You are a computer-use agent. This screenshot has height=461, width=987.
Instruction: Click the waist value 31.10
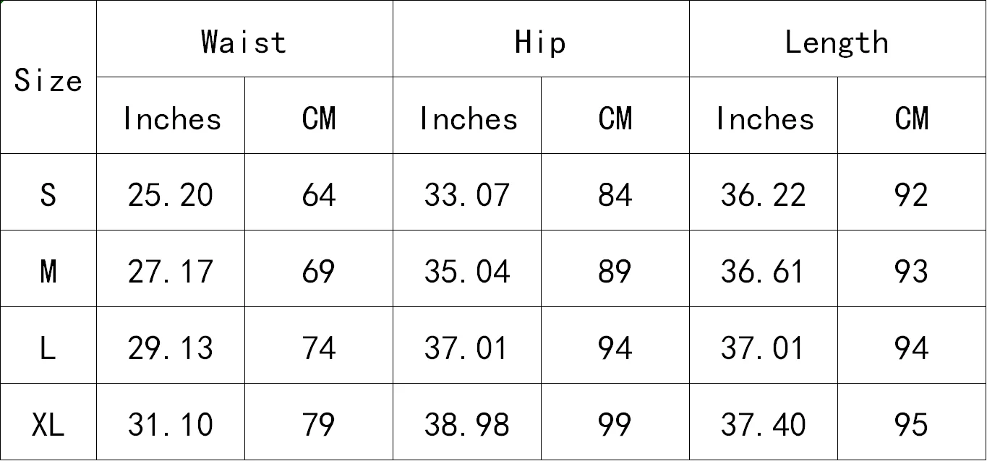click(171, 422)
